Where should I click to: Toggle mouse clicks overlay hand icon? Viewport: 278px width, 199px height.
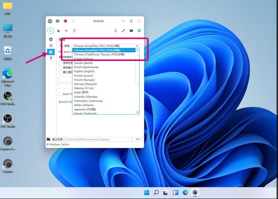(58, 31)
